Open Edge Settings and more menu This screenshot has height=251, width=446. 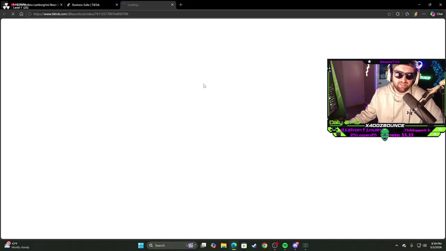tap(424, 14)
